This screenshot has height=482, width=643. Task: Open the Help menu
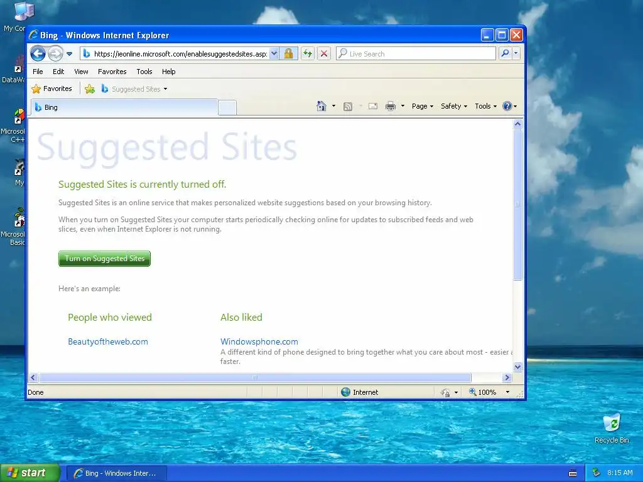point(168,72)
